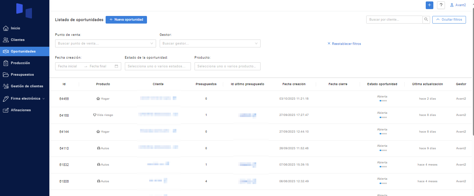Open the Clientes section

click(25, 40)
